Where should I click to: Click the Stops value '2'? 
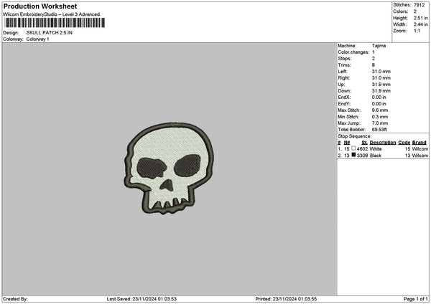coord(374,59)
